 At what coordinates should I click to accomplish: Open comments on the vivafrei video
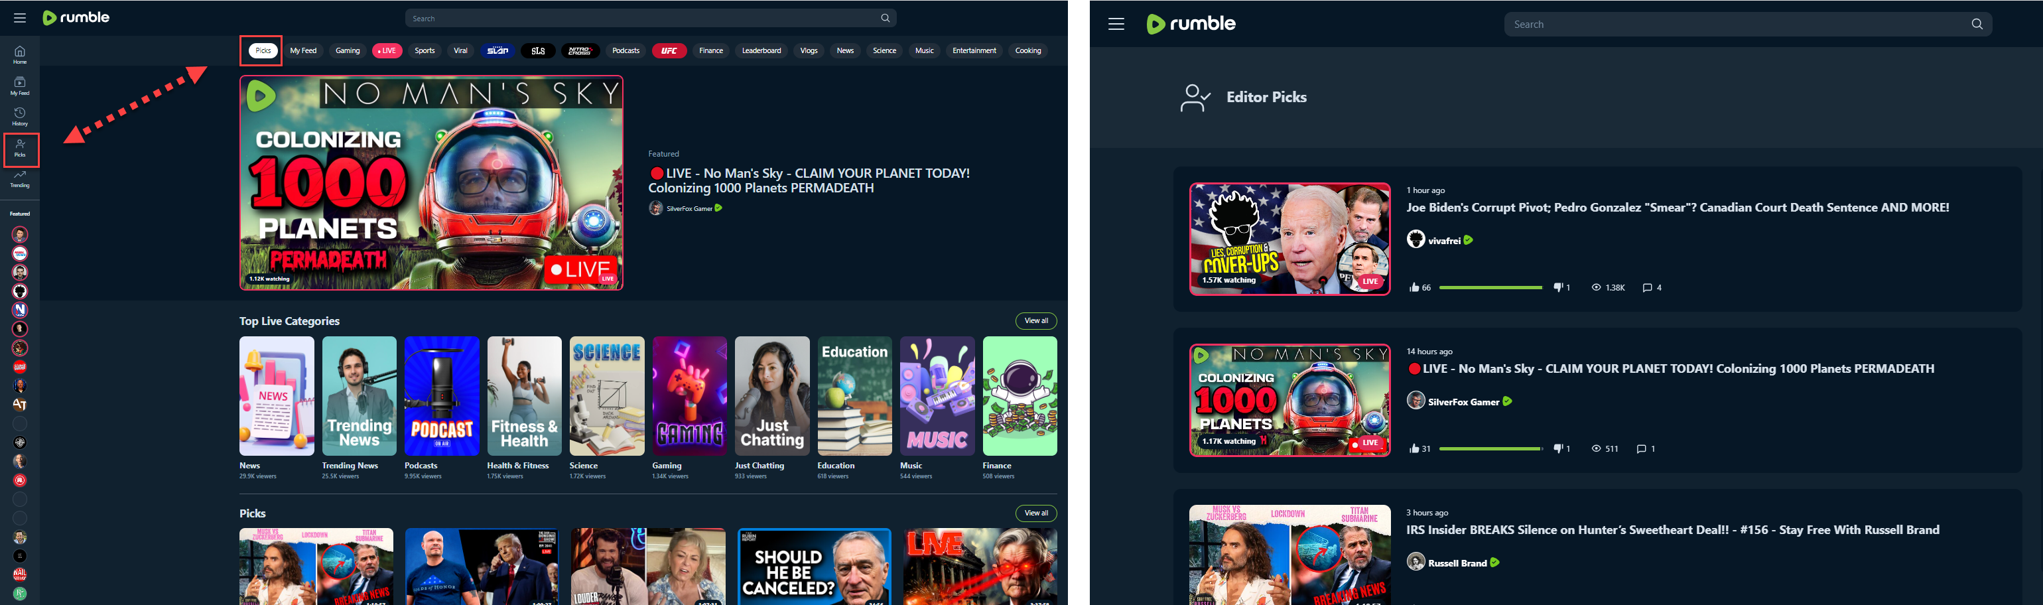pos(1652,287)
